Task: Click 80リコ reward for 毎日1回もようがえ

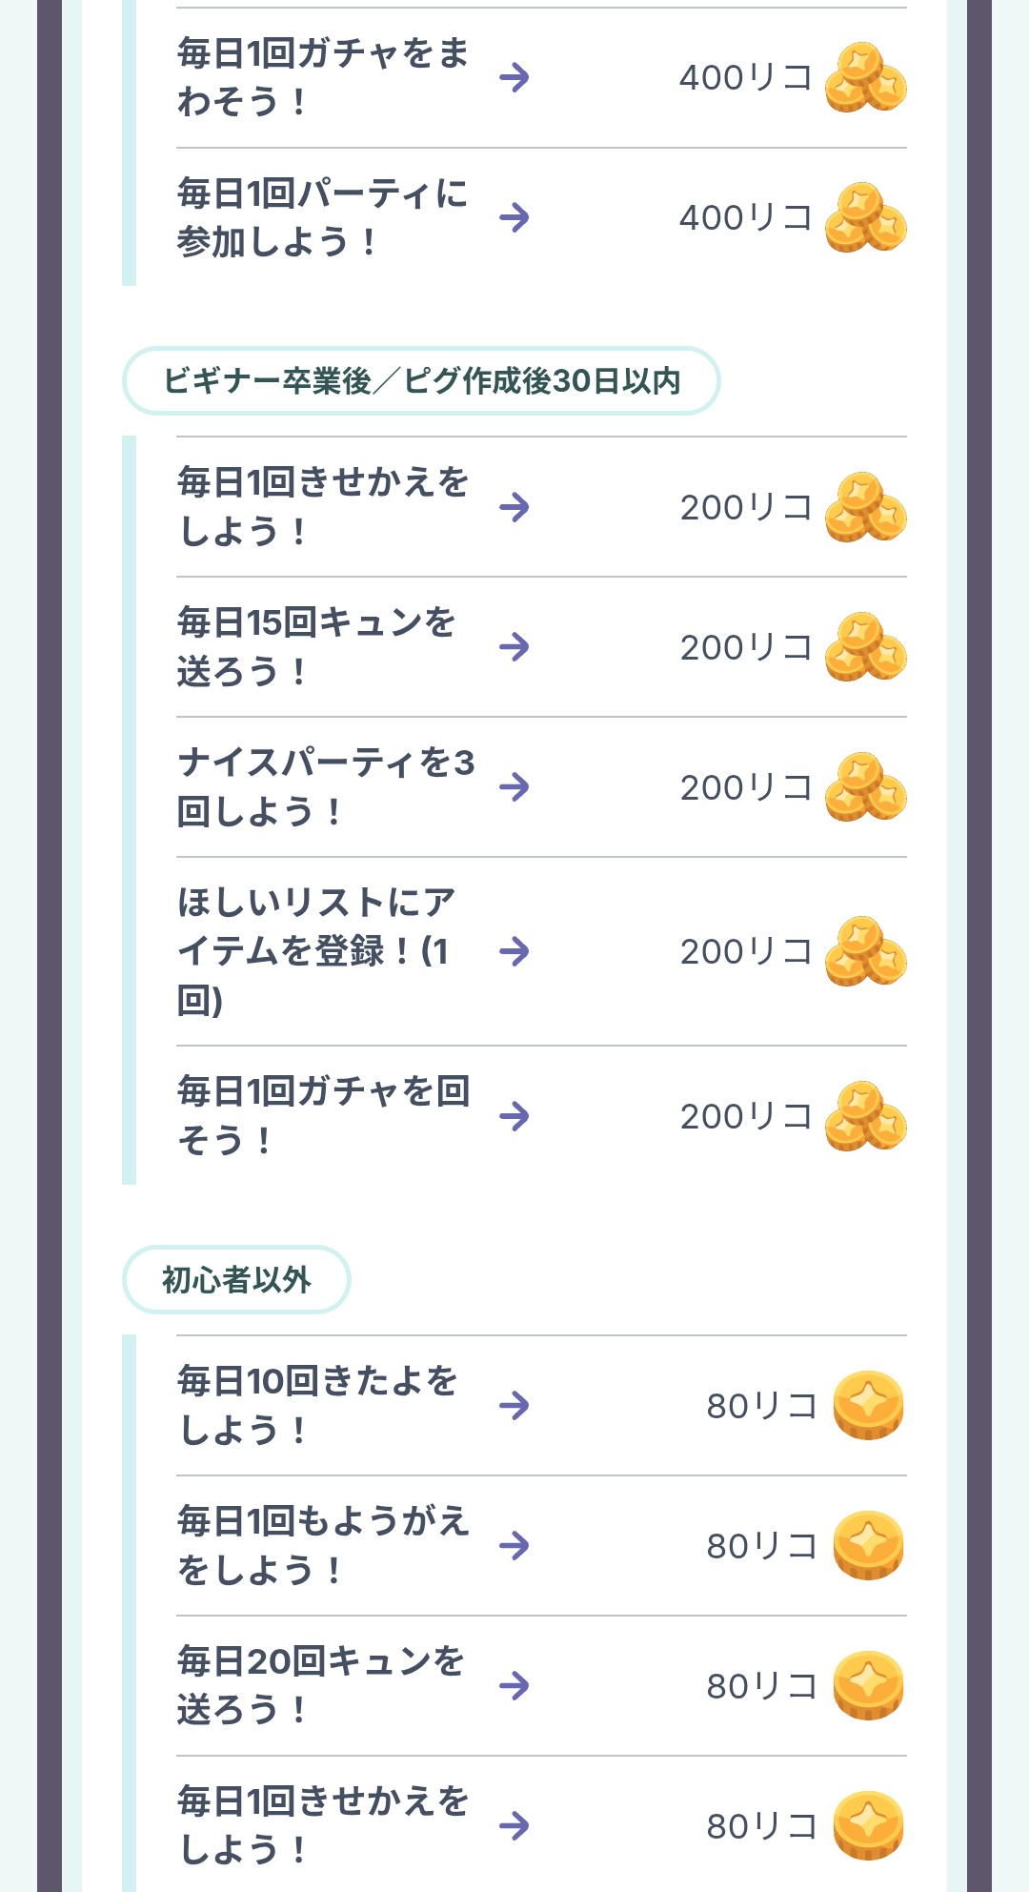Action: coord(761,1546)
